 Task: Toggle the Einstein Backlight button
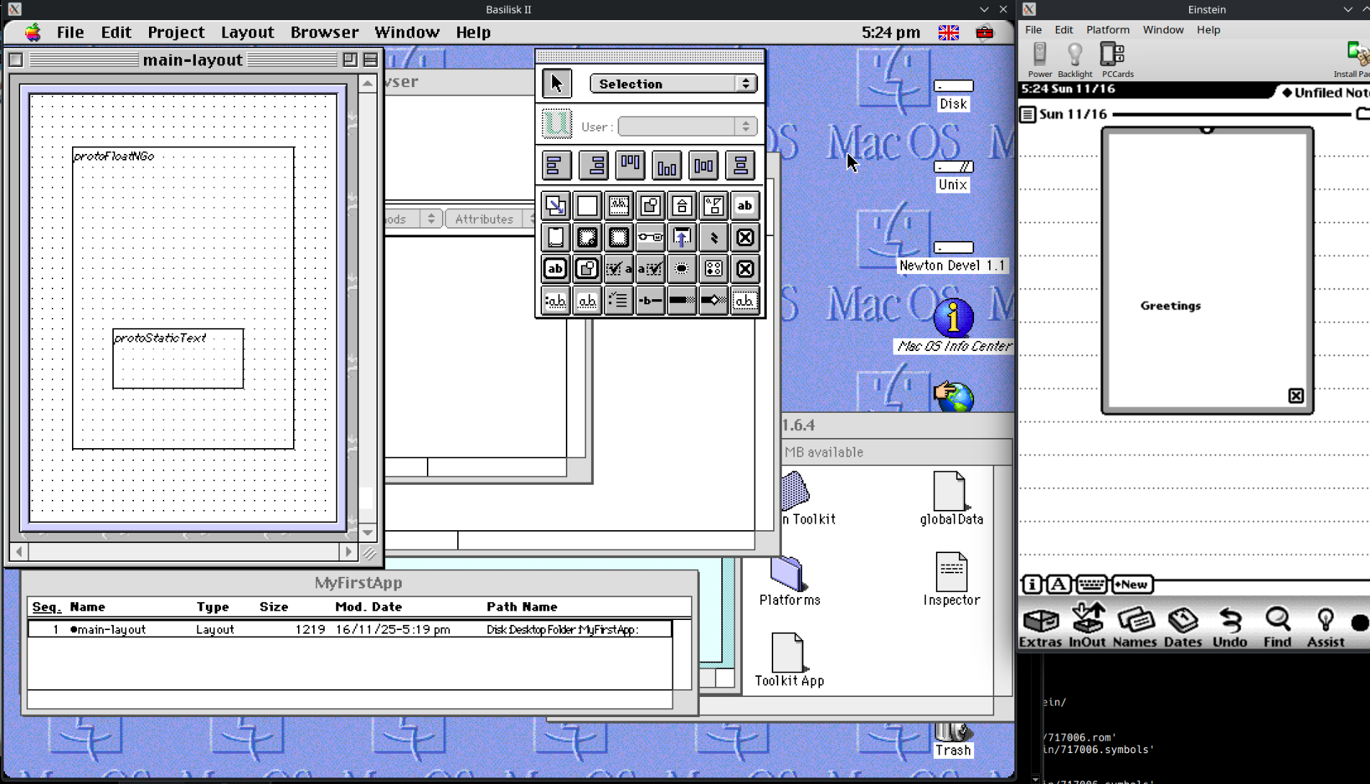pos(1075,59)
